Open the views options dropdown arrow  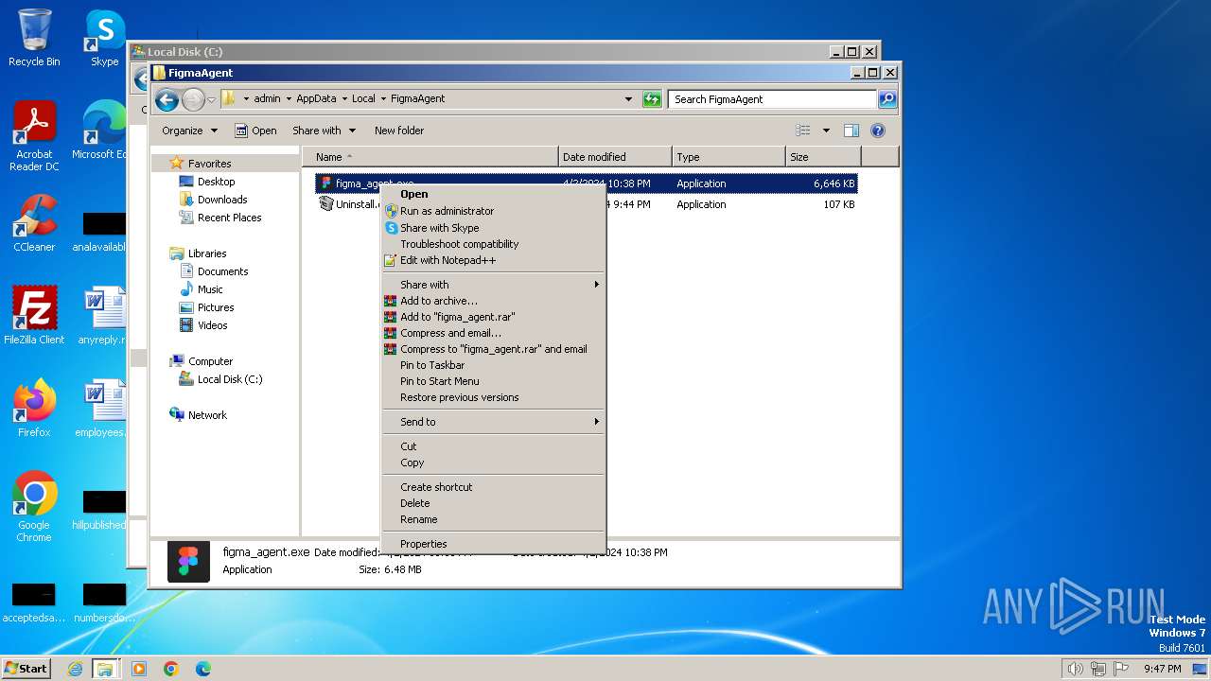(x=826, y=131)
